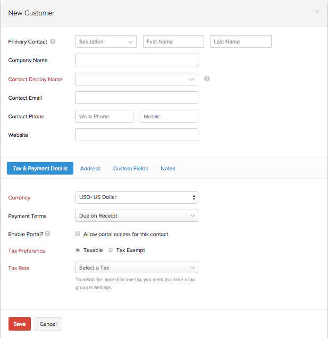This screenshot has height=338, width=328.
Task: Open the Salutation dropdown
Action: pos(106,41)
